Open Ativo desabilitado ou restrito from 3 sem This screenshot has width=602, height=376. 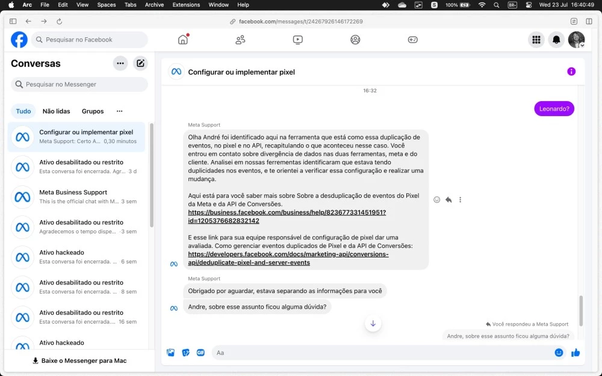pos(76,227)
